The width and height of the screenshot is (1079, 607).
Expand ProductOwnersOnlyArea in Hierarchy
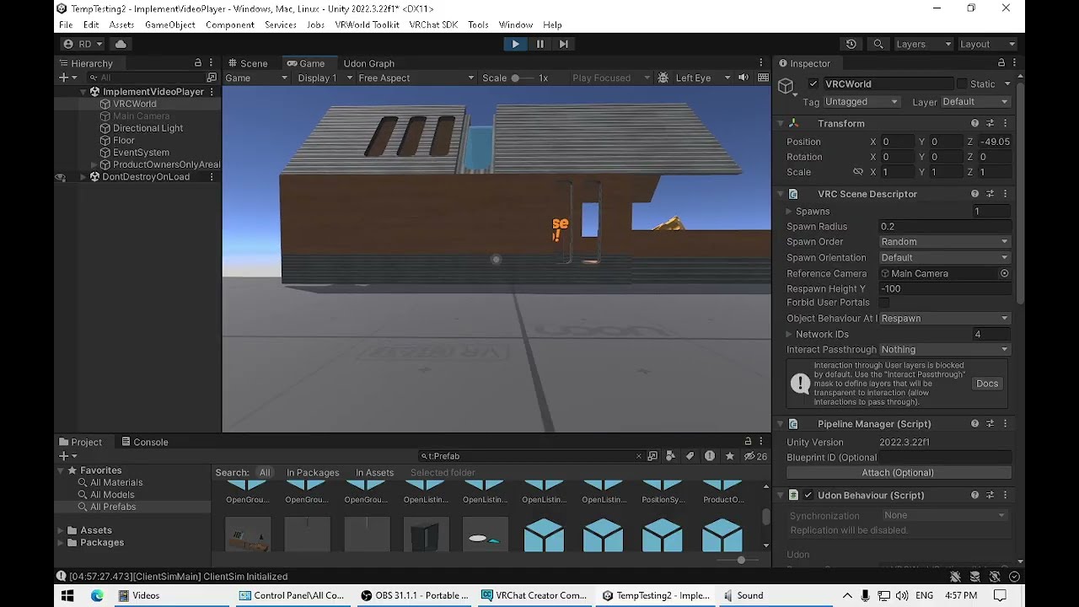click(95, 164)
